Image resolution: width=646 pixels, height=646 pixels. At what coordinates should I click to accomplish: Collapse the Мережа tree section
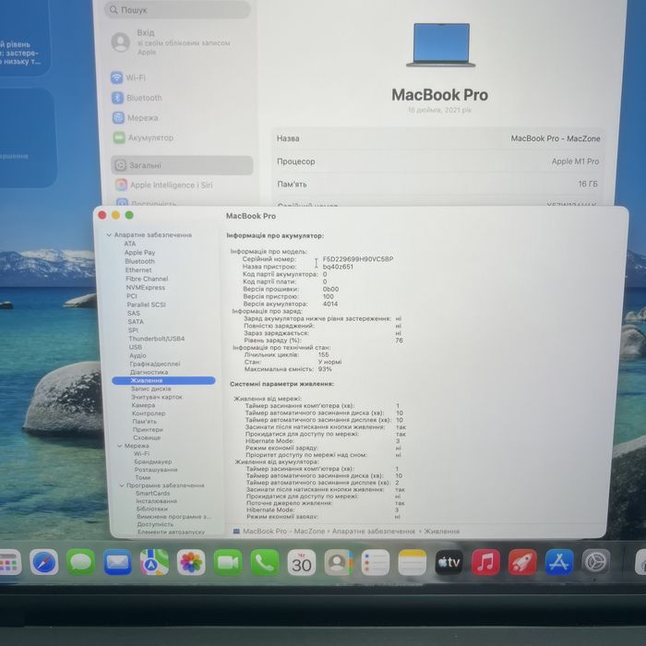coord(120,446)
